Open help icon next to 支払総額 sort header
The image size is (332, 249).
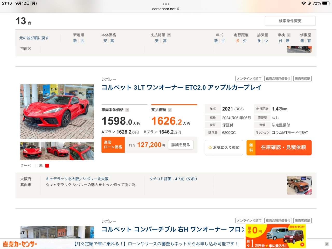(x=169, y=35)
